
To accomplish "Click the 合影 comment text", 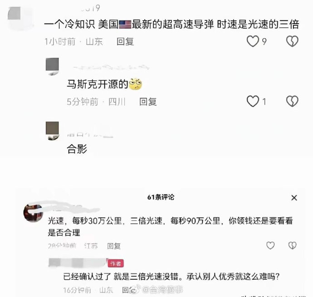I will point(77,149).
